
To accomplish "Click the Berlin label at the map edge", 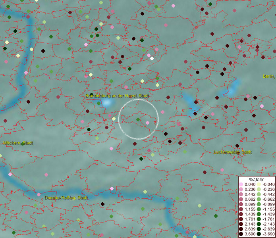I will tap(268, 76).
